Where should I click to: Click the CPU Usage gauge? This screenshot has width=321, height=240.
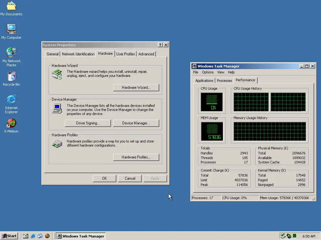[x=212, y=102]
